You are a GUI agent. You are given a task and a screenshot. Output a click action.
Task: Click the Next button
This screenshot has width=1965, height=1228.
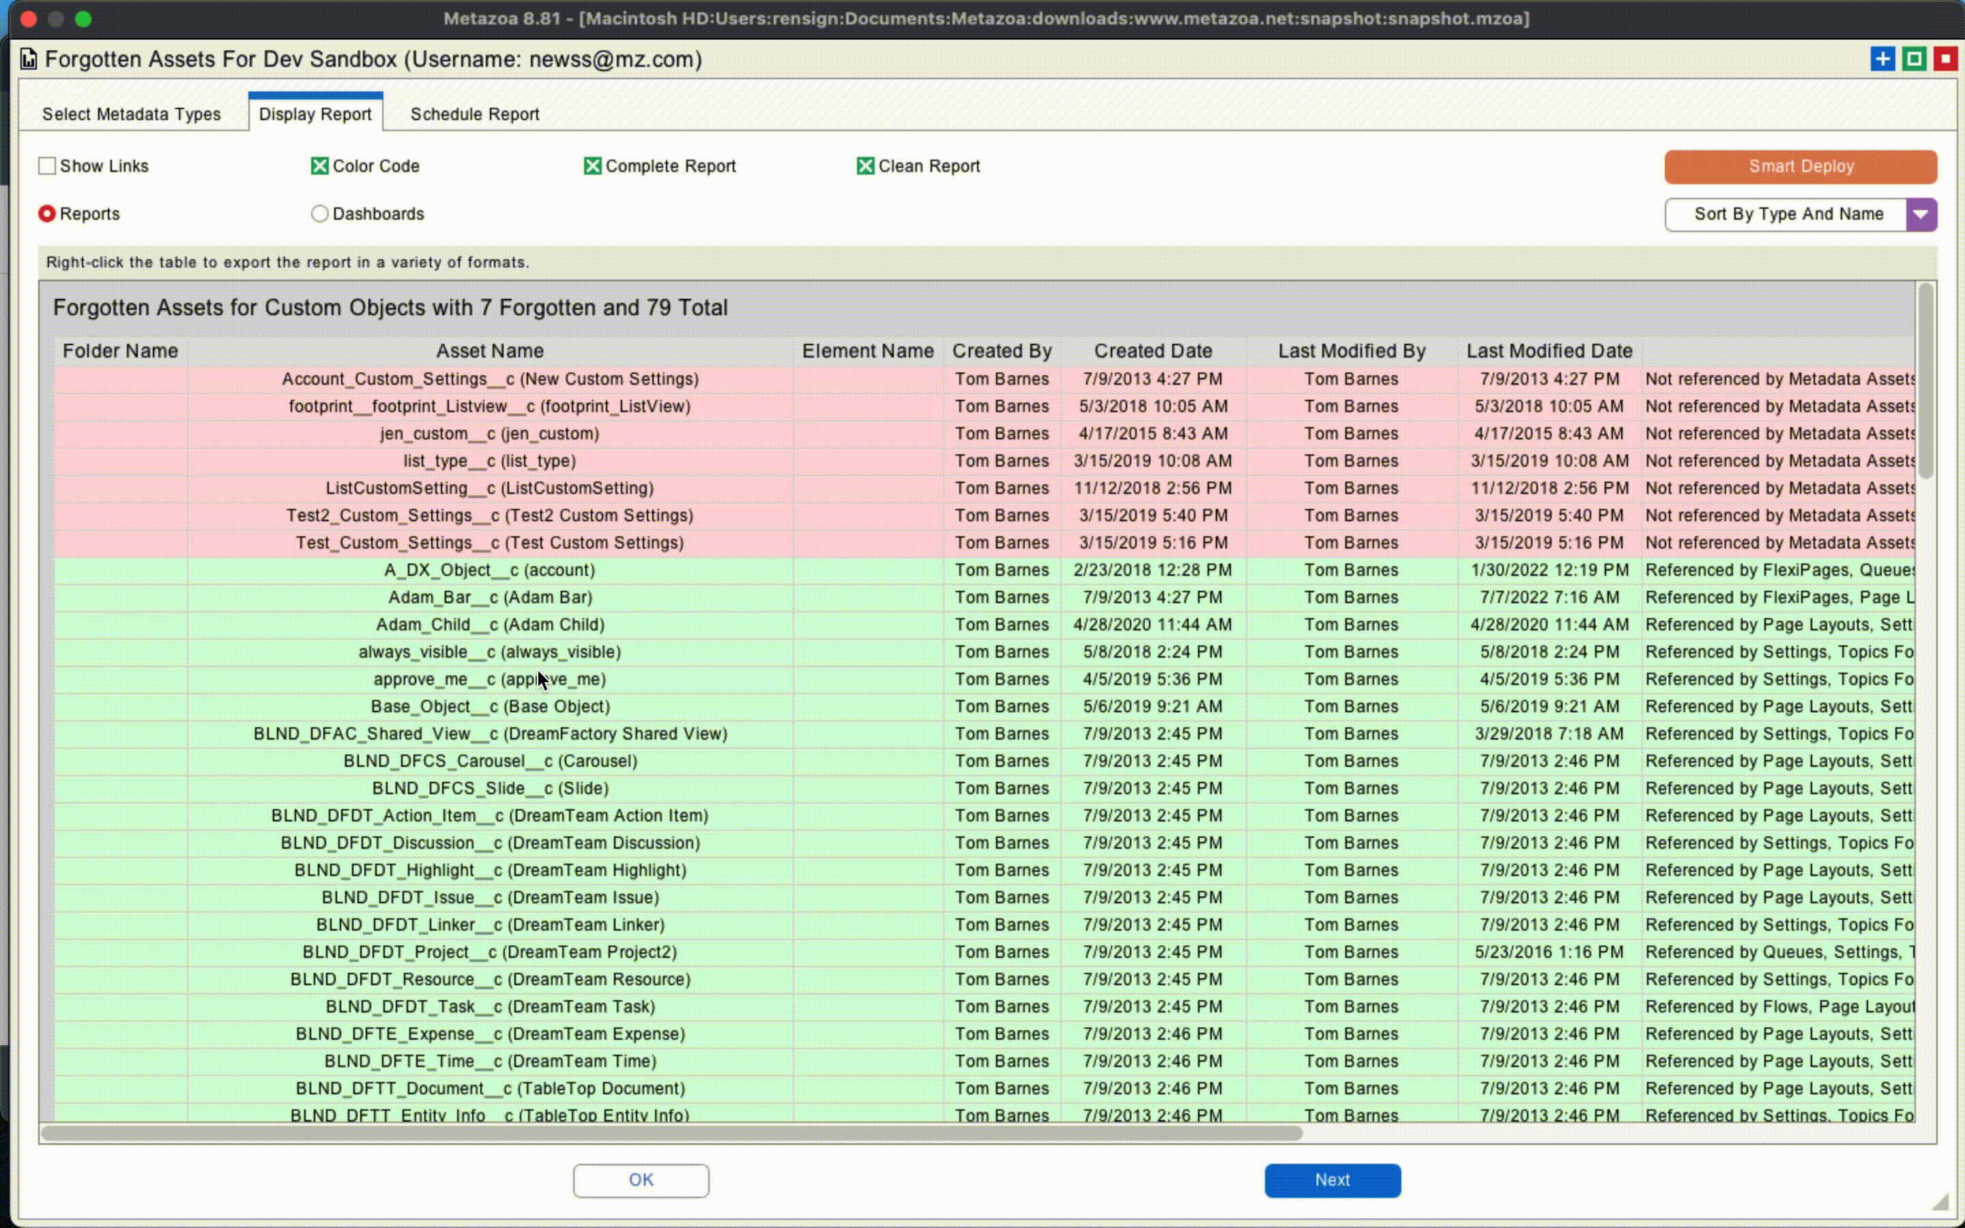(1332, 1180)
